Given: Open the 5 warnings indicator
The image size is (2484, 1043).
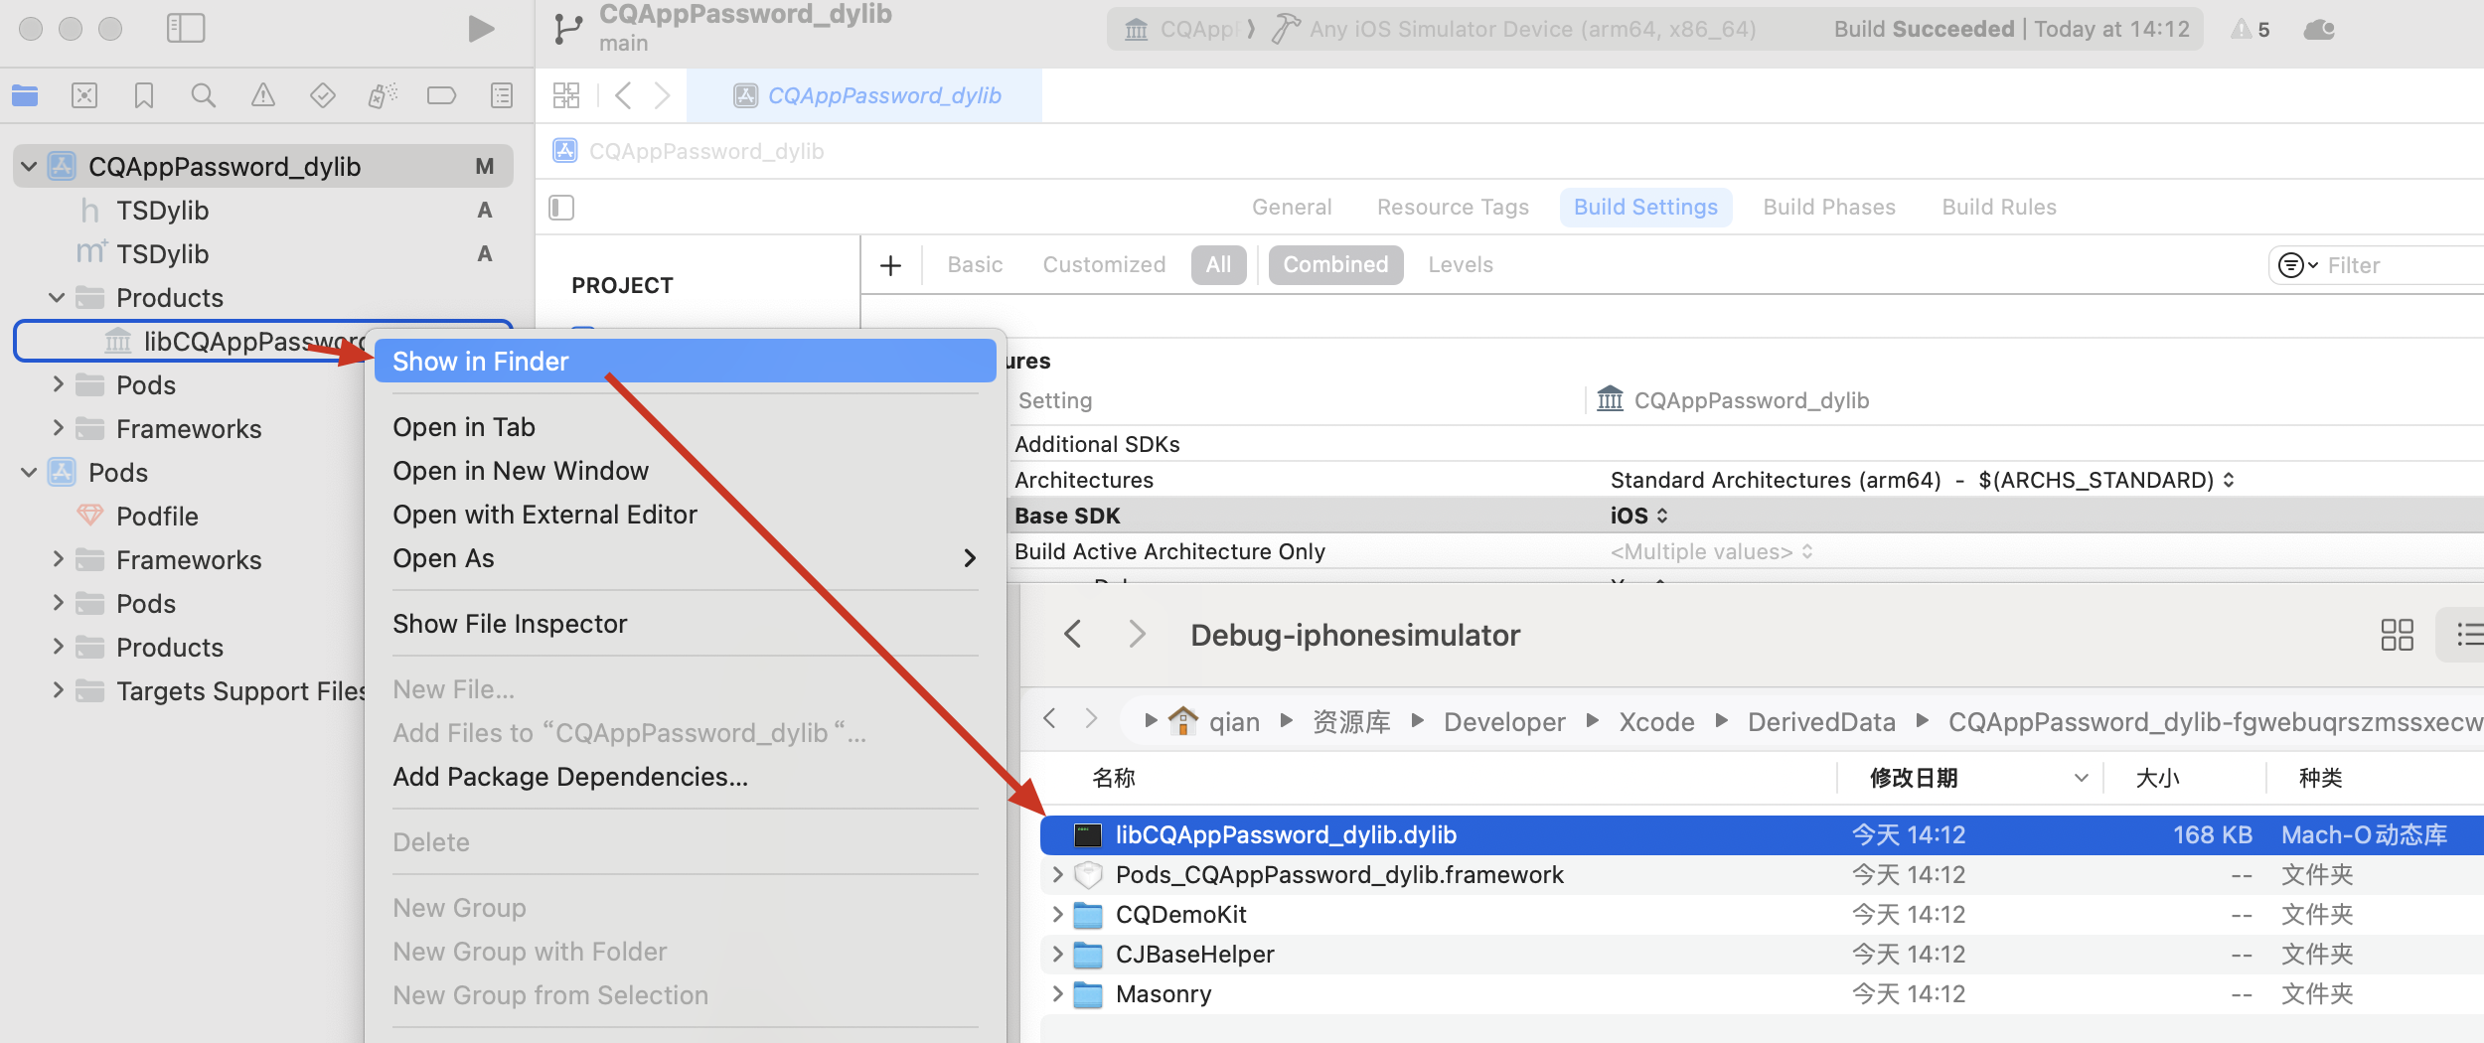Looking at the screenshot, I should click(2251, 30).
